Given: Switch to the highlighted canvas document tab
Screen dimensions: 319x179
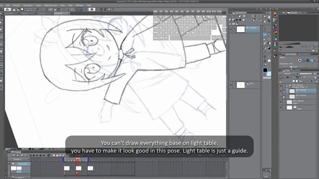Looking at the screenshot, I should [x=62, y=13].
